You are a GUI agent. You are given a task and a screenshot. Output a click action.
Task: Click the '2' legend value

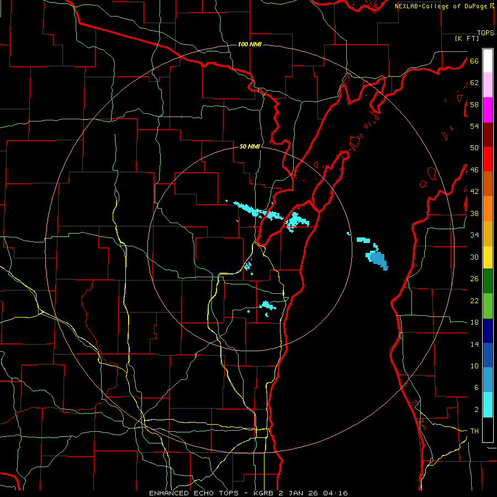tap(477, 410)
